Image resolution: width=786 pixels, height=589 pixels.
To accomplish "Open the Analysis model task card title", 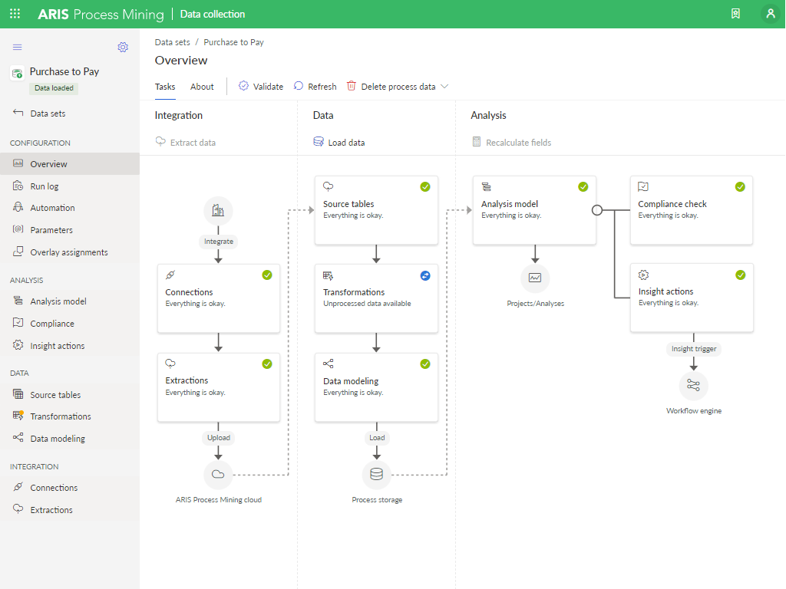I will [x=510, y=204].
